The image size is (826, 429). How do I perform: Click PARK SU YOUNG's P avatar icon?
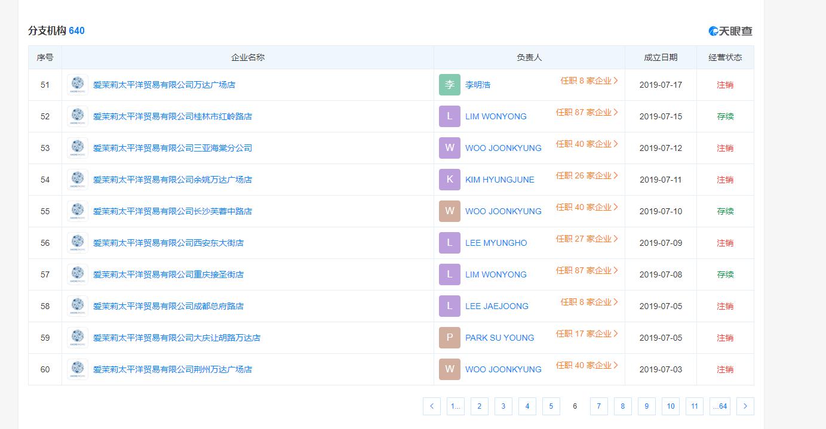pyautogui.click(x=449, y=337)
